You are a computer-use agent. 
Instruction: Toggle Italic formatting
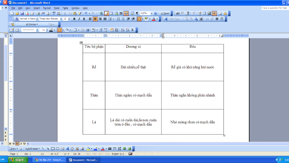[79, 19]
